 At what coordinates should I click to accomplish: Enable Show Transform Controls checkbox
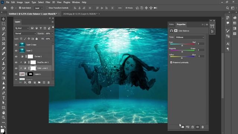click(x=47, y=8)
